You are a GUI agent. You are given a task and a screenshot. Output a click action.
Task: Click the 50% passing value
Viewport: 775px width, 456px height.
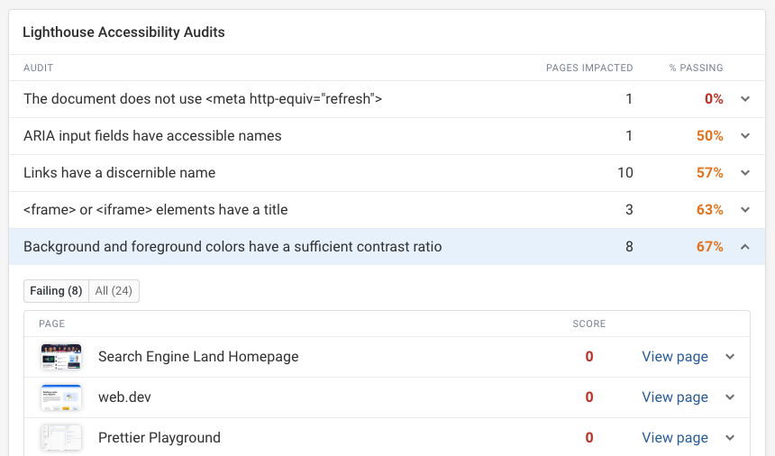(x=710, y=136)
